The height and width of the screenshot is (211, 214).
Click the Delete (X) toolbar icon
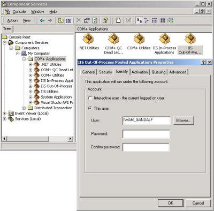point(79,20)
